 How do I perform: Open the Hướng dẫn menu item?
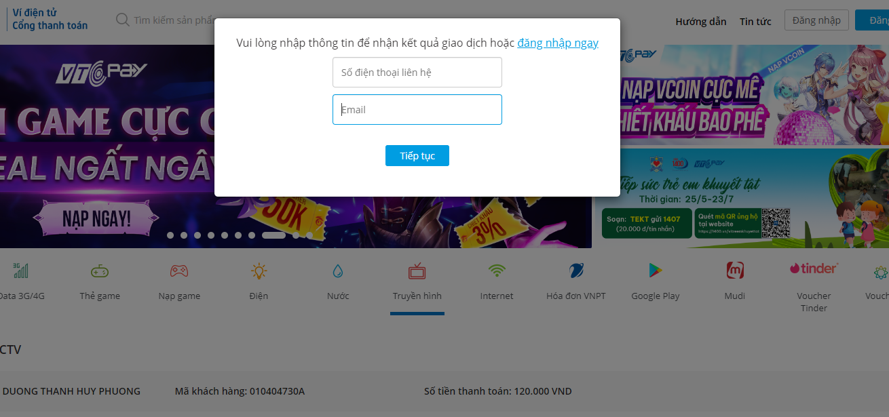[701, 21]
